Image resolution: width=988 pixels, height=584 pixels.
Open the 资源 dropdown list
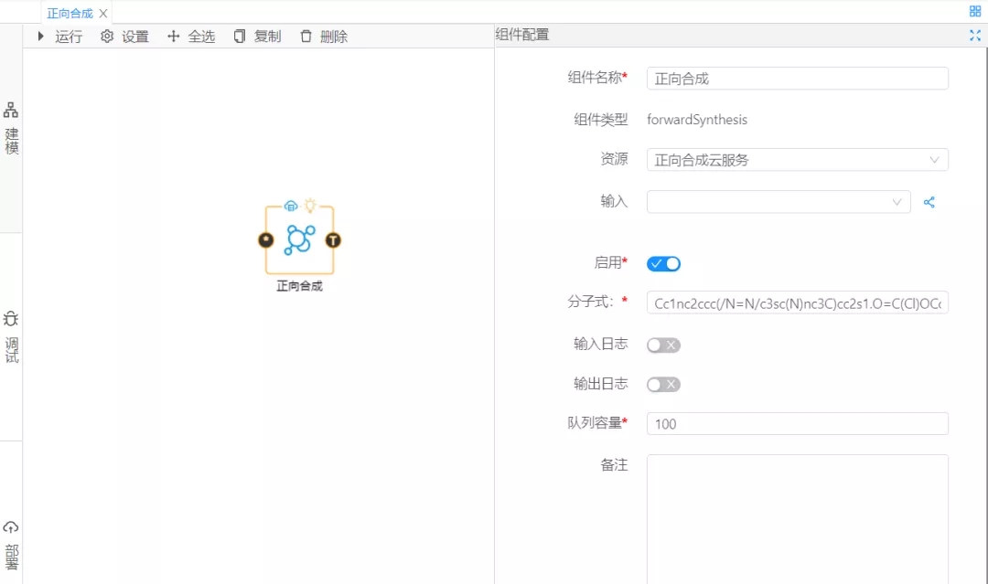coord(797,160)
